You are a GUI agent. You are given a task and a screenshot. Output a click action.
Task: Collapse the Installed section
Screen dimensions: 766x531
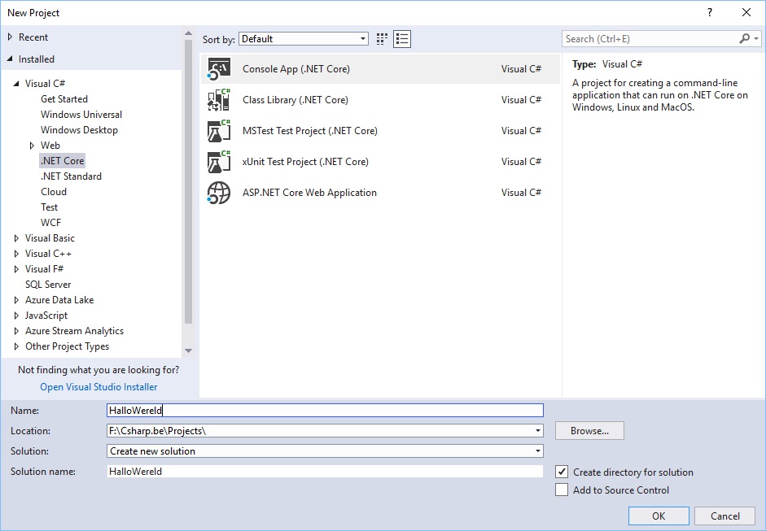11,59
